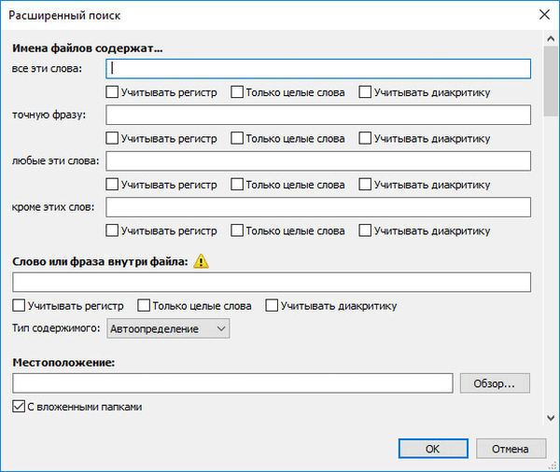The image size is (560, 472).
Task: Click the кроме этих слов text field
Action: click(318, 207)
